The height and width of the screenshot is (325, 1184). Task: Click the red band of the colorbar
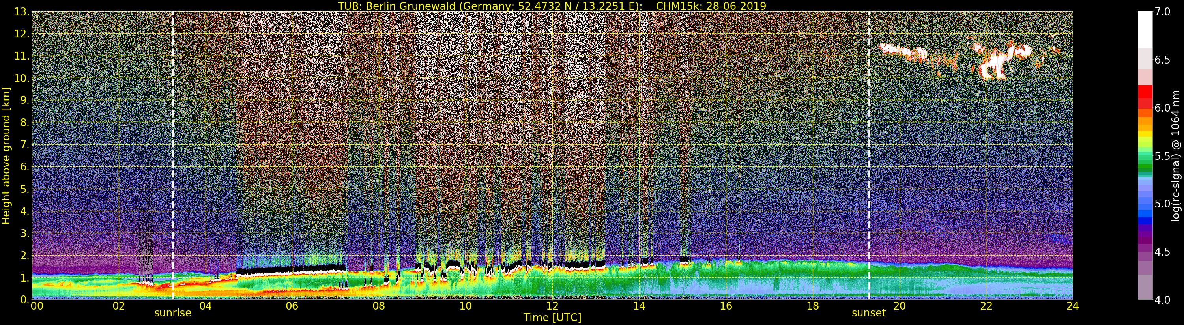(1145, 94)
